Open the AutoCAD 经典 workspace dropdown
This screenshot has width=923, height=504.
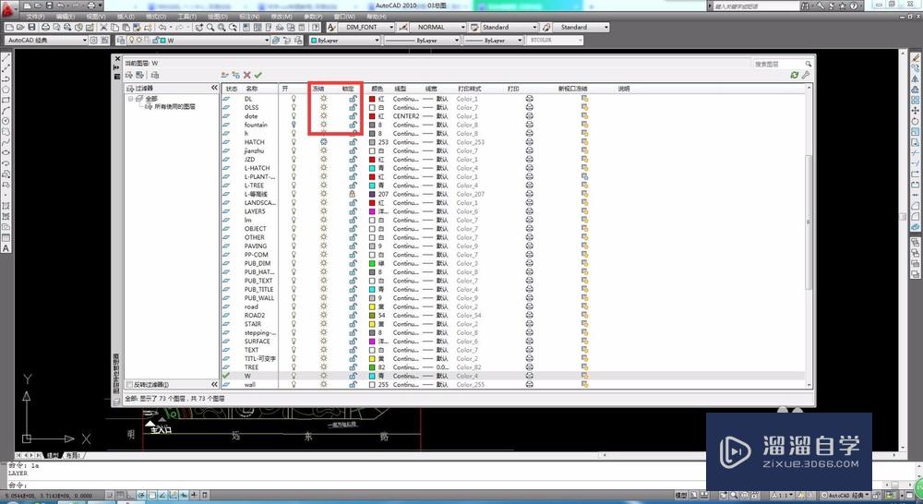click(46, 40)
